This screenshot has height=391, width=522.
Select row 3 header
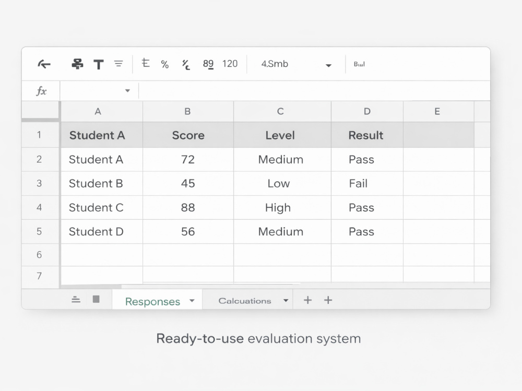(40, 183)
